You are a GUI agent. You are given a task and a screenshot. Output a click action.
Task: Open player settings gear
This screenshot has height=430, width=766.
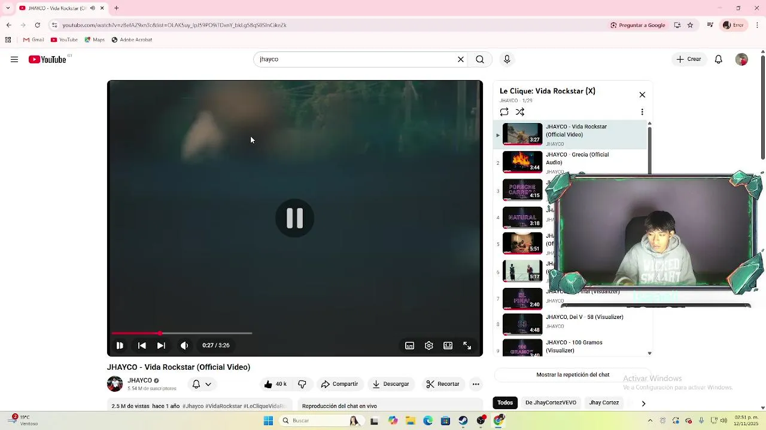pyautogui.click(x=429, y=345)
